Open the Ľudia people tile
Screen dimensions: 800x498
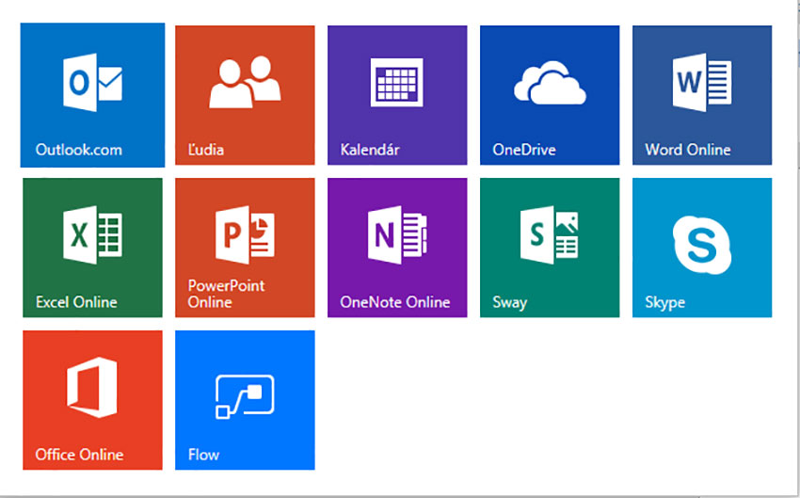pos(245,95)
